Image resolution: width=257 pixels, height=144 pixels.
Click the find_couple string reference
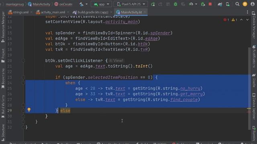pos(184,100)
